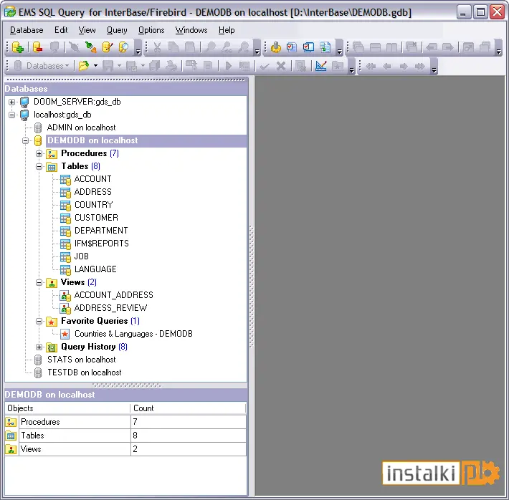Image resolution: width=509 pixels, height=500 pixels.
Task: Open the Help menu
Action: coord(227,30)
